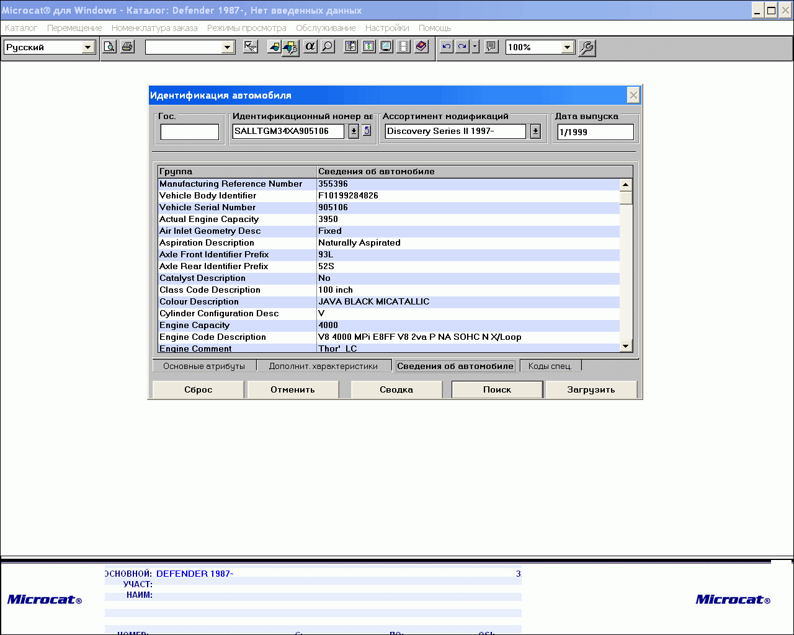This screenshot has width=794, height=635.
Task: Open the Перемещение menu
Action: [x=74, y=28]
